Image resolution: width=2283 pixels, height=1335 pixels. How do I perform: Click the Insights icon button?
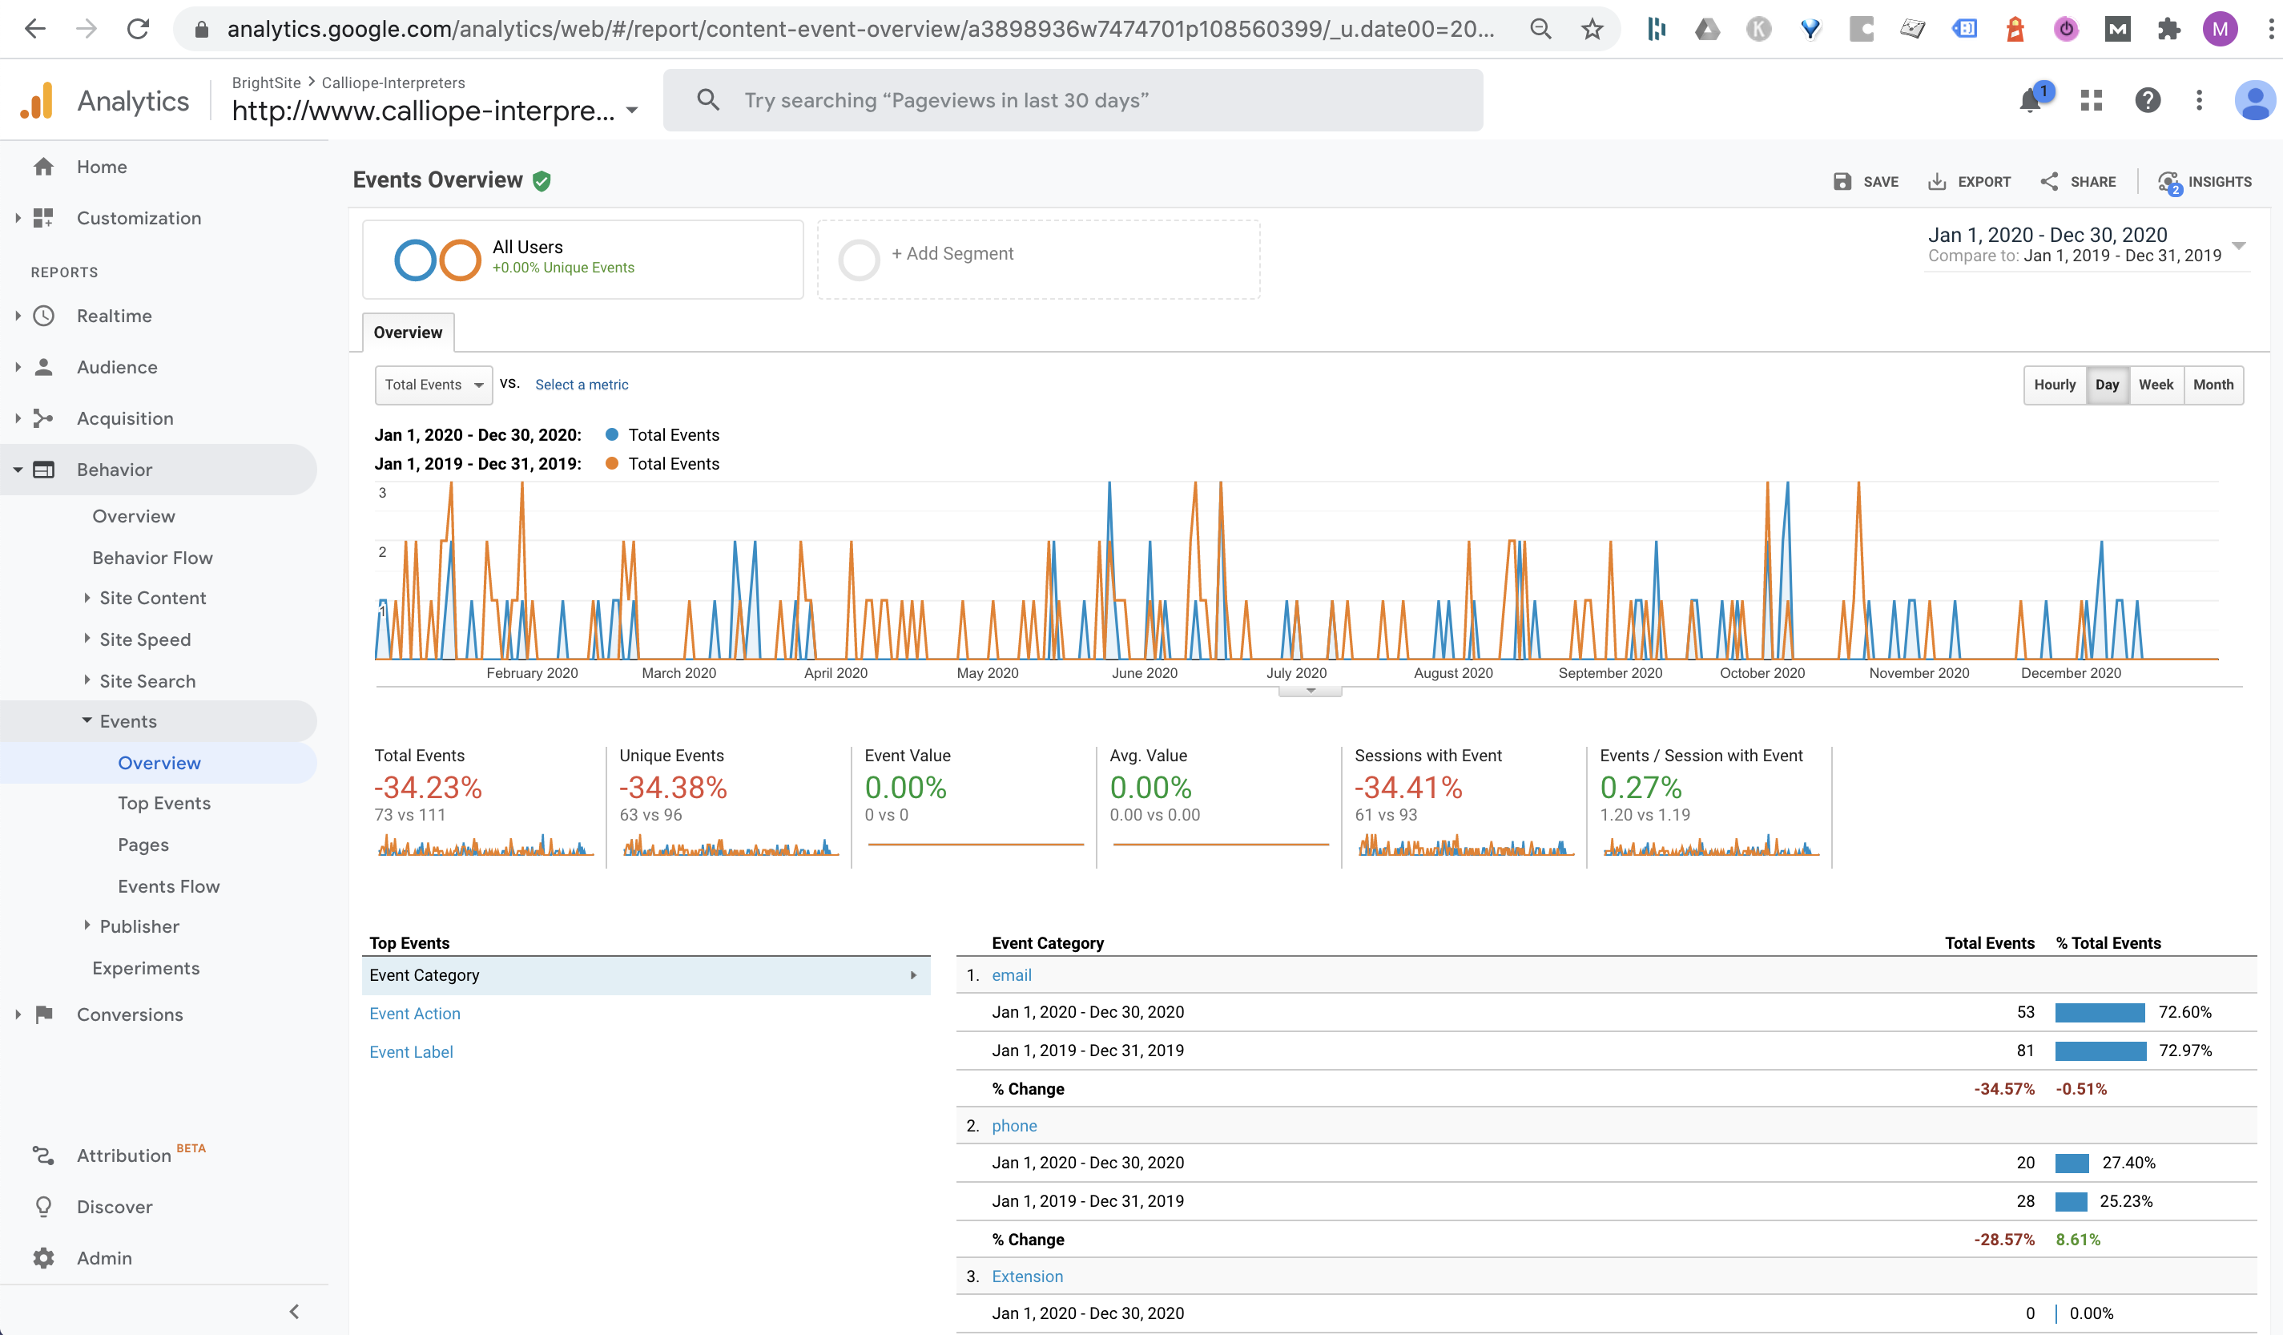coord(2170,182)
